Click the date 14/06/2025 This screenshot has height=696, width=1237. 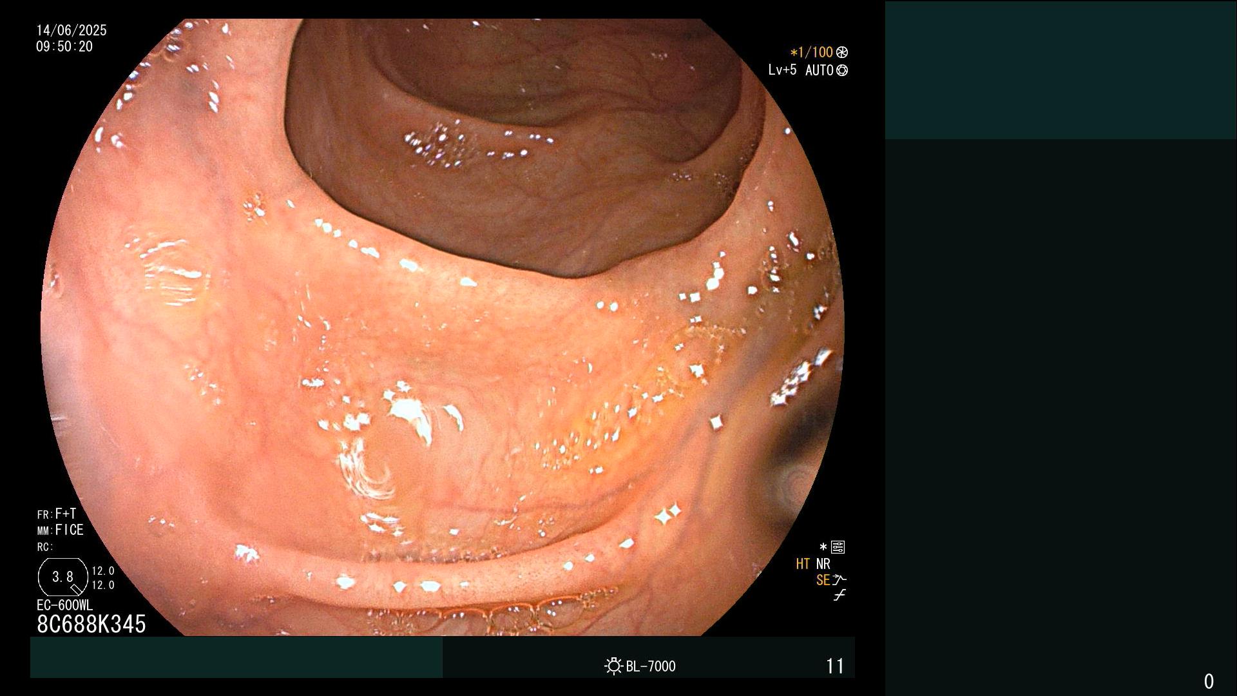click(72, 30)
